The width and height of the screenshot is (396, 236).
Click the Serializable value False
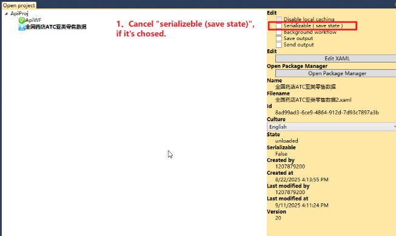[281, 154]
